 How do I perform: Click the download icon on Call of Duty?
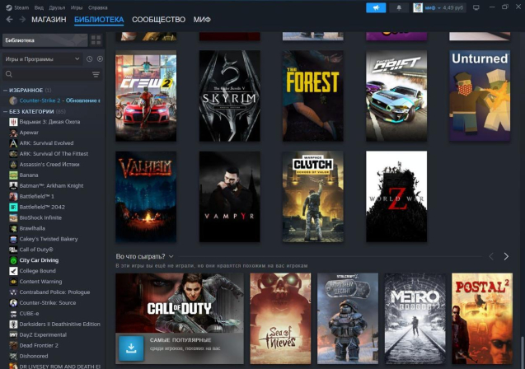click(x=129, y=347)
